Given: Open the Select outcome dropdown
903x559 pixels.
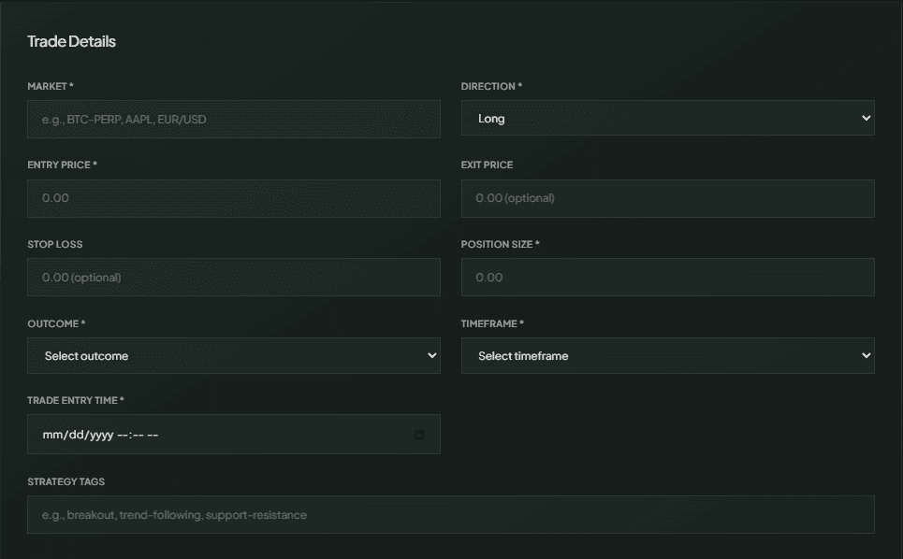Looking at the screenshot, I should pos(234,356).
